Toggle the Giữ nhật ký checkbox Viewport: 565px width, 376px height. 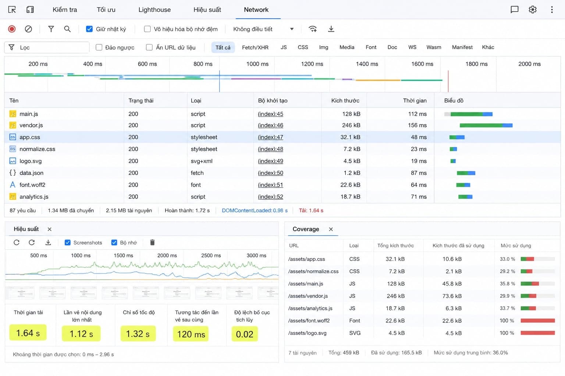click(89, 29)
